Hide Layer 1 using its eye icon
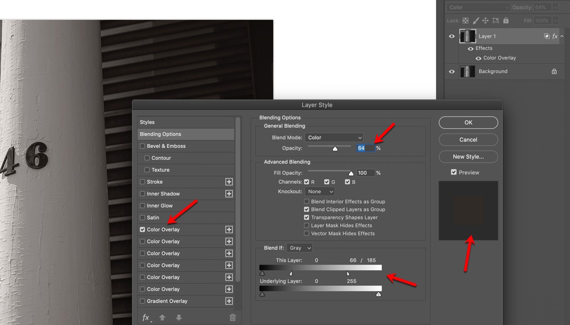This screenshot has height=325, width=570. pos(452,36)
